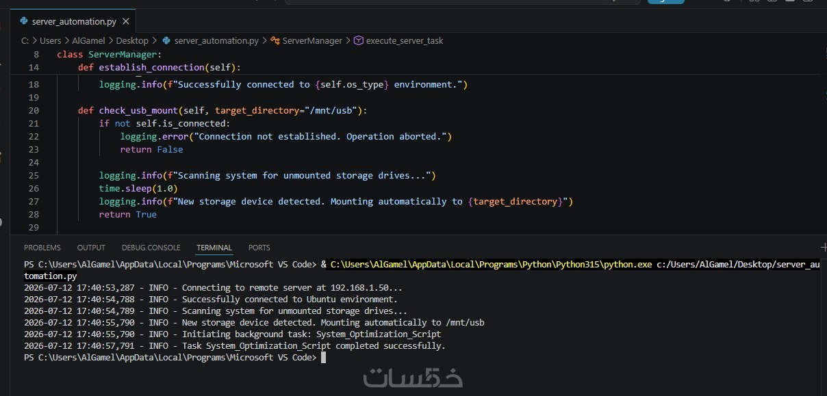Select the TERMINAL panel tab
The width and height of the screenshot is (827, 396).
click(x=214, y=248)
